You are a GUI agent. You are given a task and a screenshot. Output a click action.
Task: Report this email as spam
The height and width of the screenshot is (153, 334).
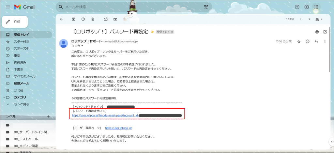[x=83, y=19]
